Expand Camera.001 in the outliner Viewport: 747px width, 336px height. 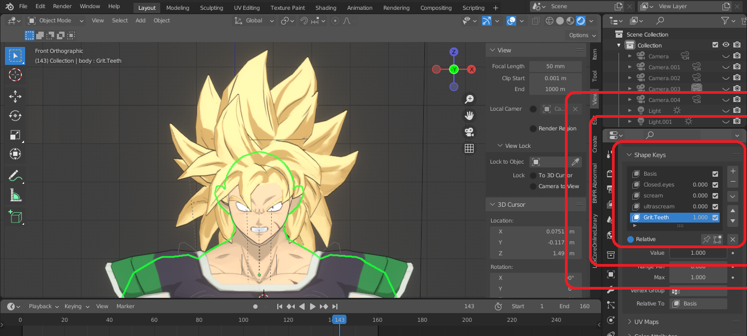click(630, 67)
